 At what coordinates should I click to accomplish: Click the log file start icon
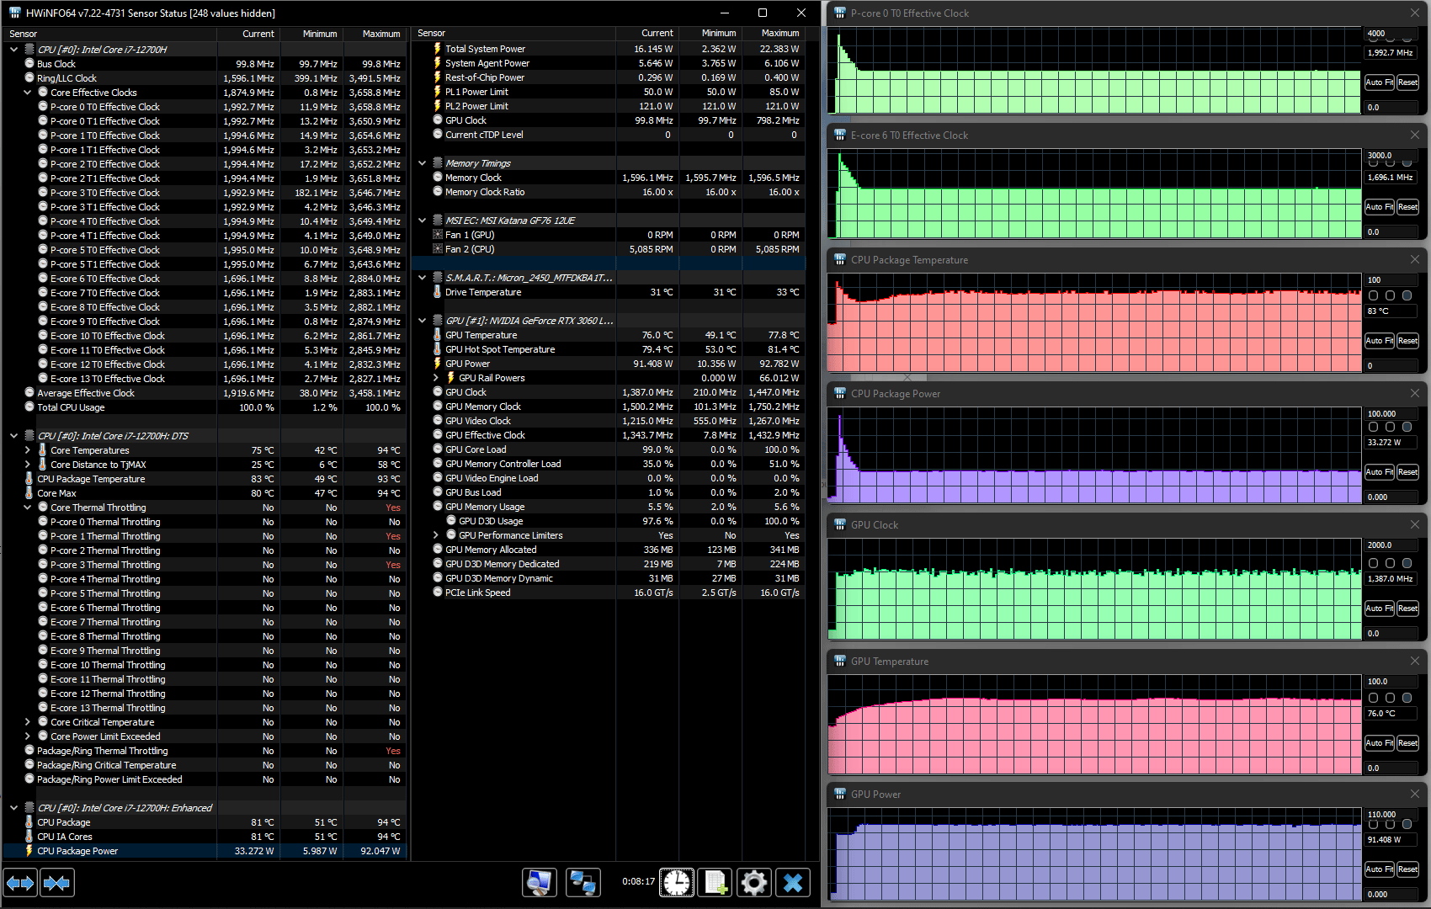click(x=715, y=882)
